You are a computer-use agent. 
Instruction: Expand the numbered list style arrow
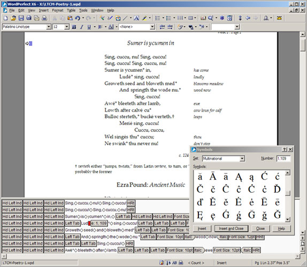pyautogui.click(x=163, y=18)
